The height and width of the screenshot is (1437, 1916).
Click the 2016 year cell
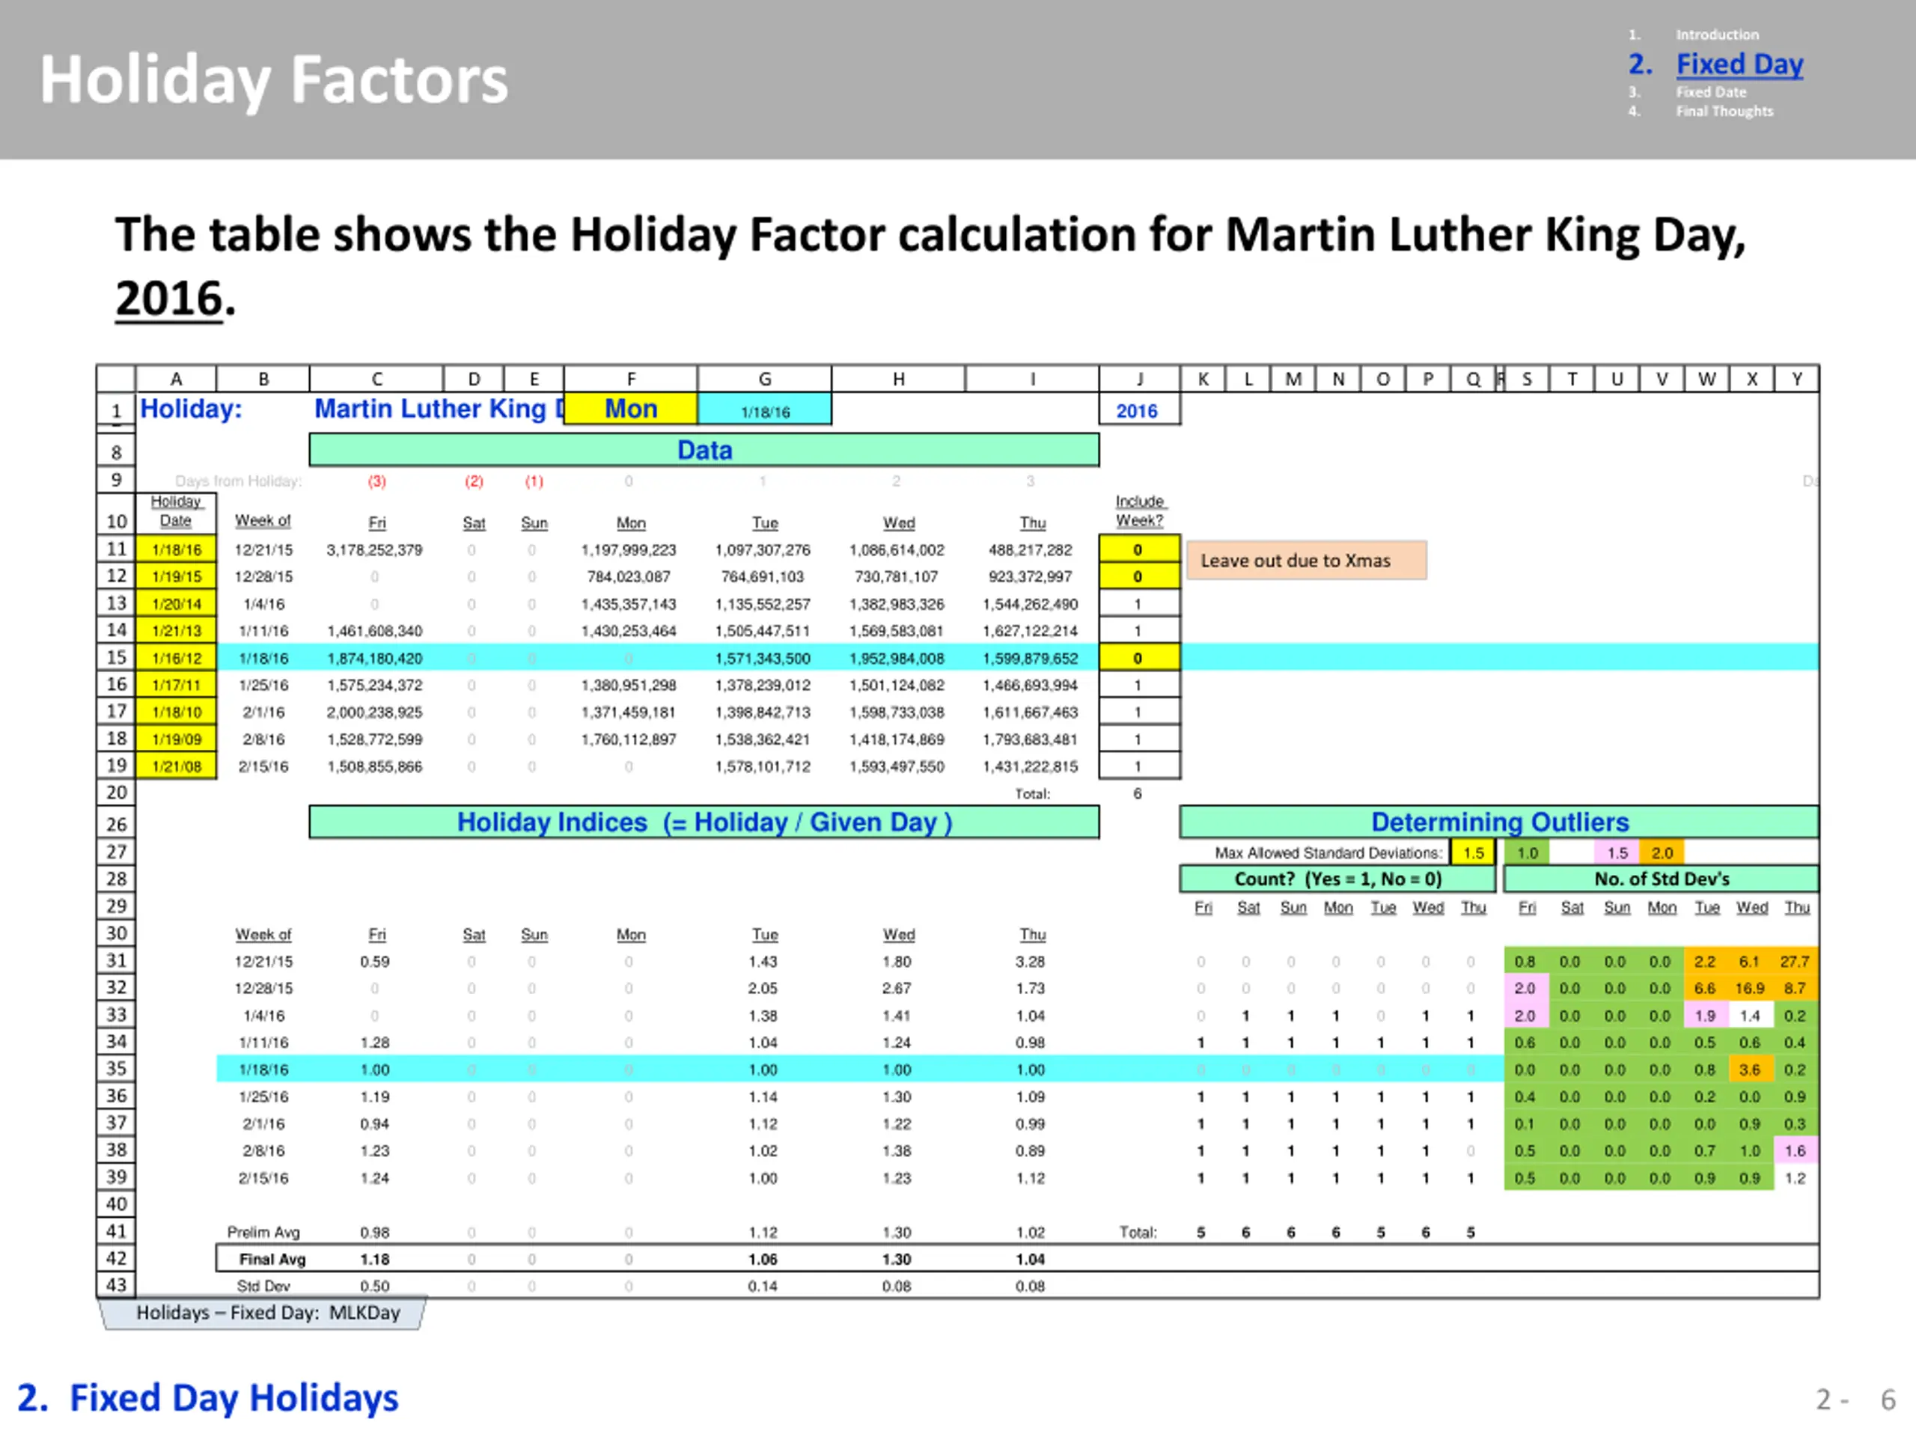point(1139,411)
